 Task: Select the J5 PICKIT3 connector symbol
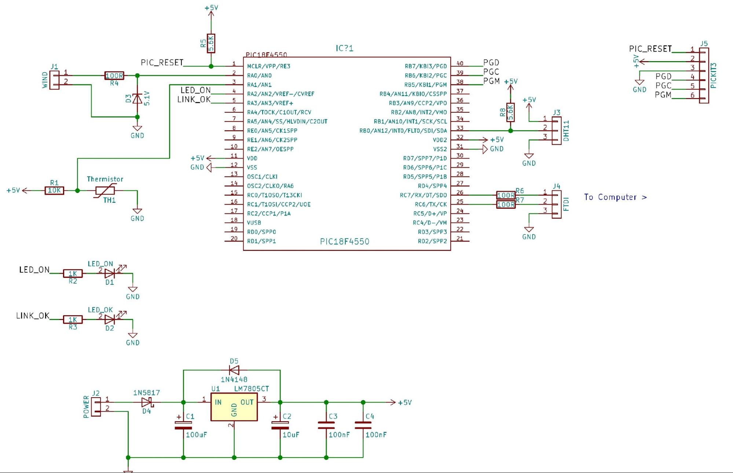tap(704, 76)
